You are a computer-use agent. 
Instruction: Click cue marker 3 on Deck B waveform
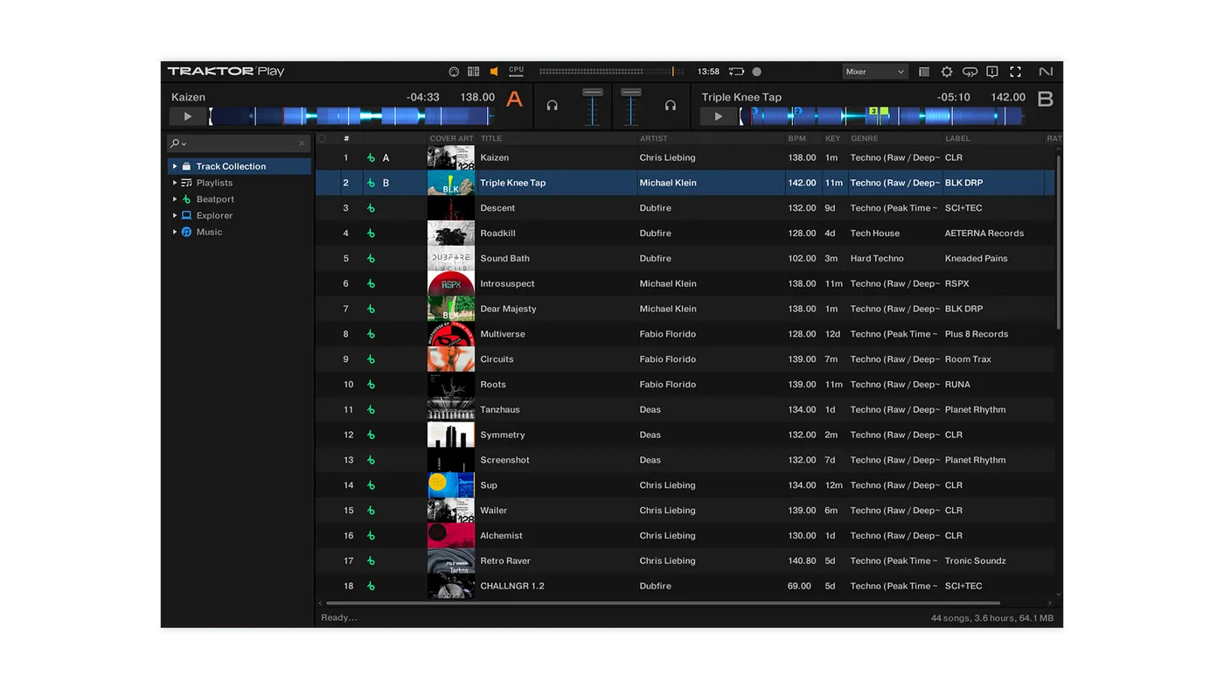point(873,112)
